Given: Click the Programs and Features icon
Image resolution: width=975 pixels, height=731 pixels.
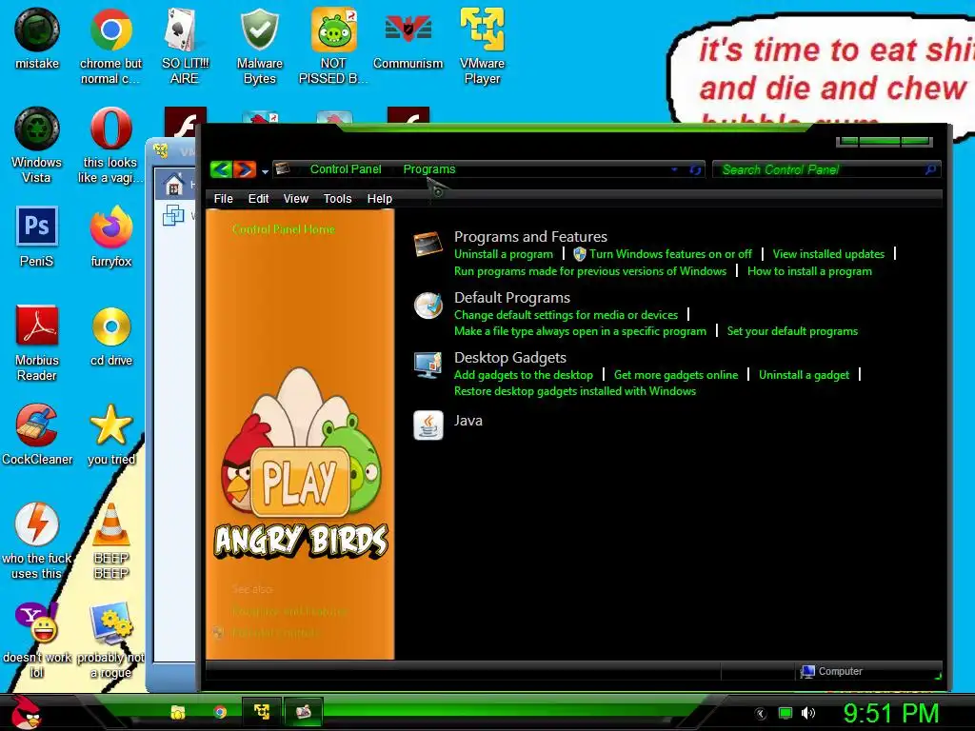Looking at the screenshot, I should 428,244.
